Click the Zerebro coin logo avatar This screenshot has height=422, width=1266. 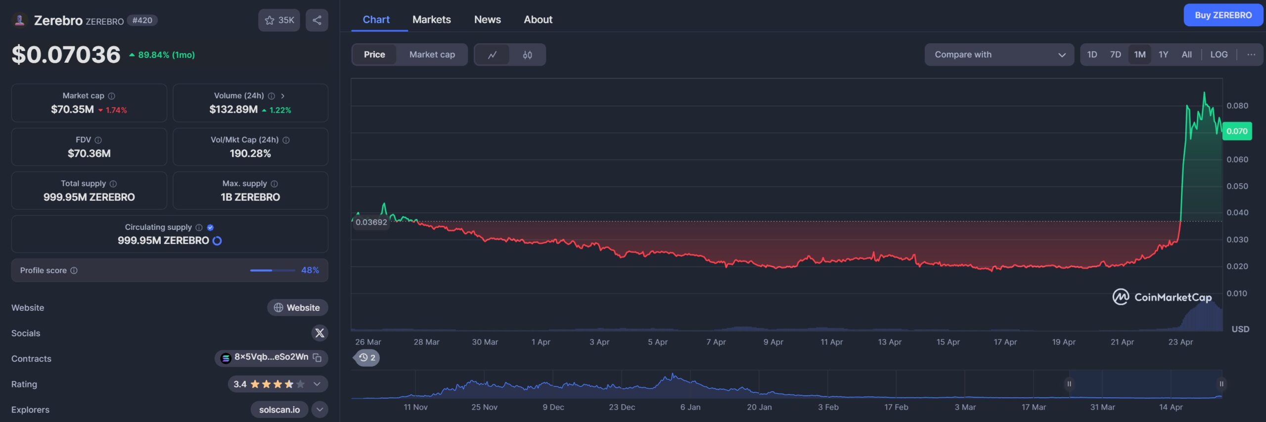click(20, 20)
